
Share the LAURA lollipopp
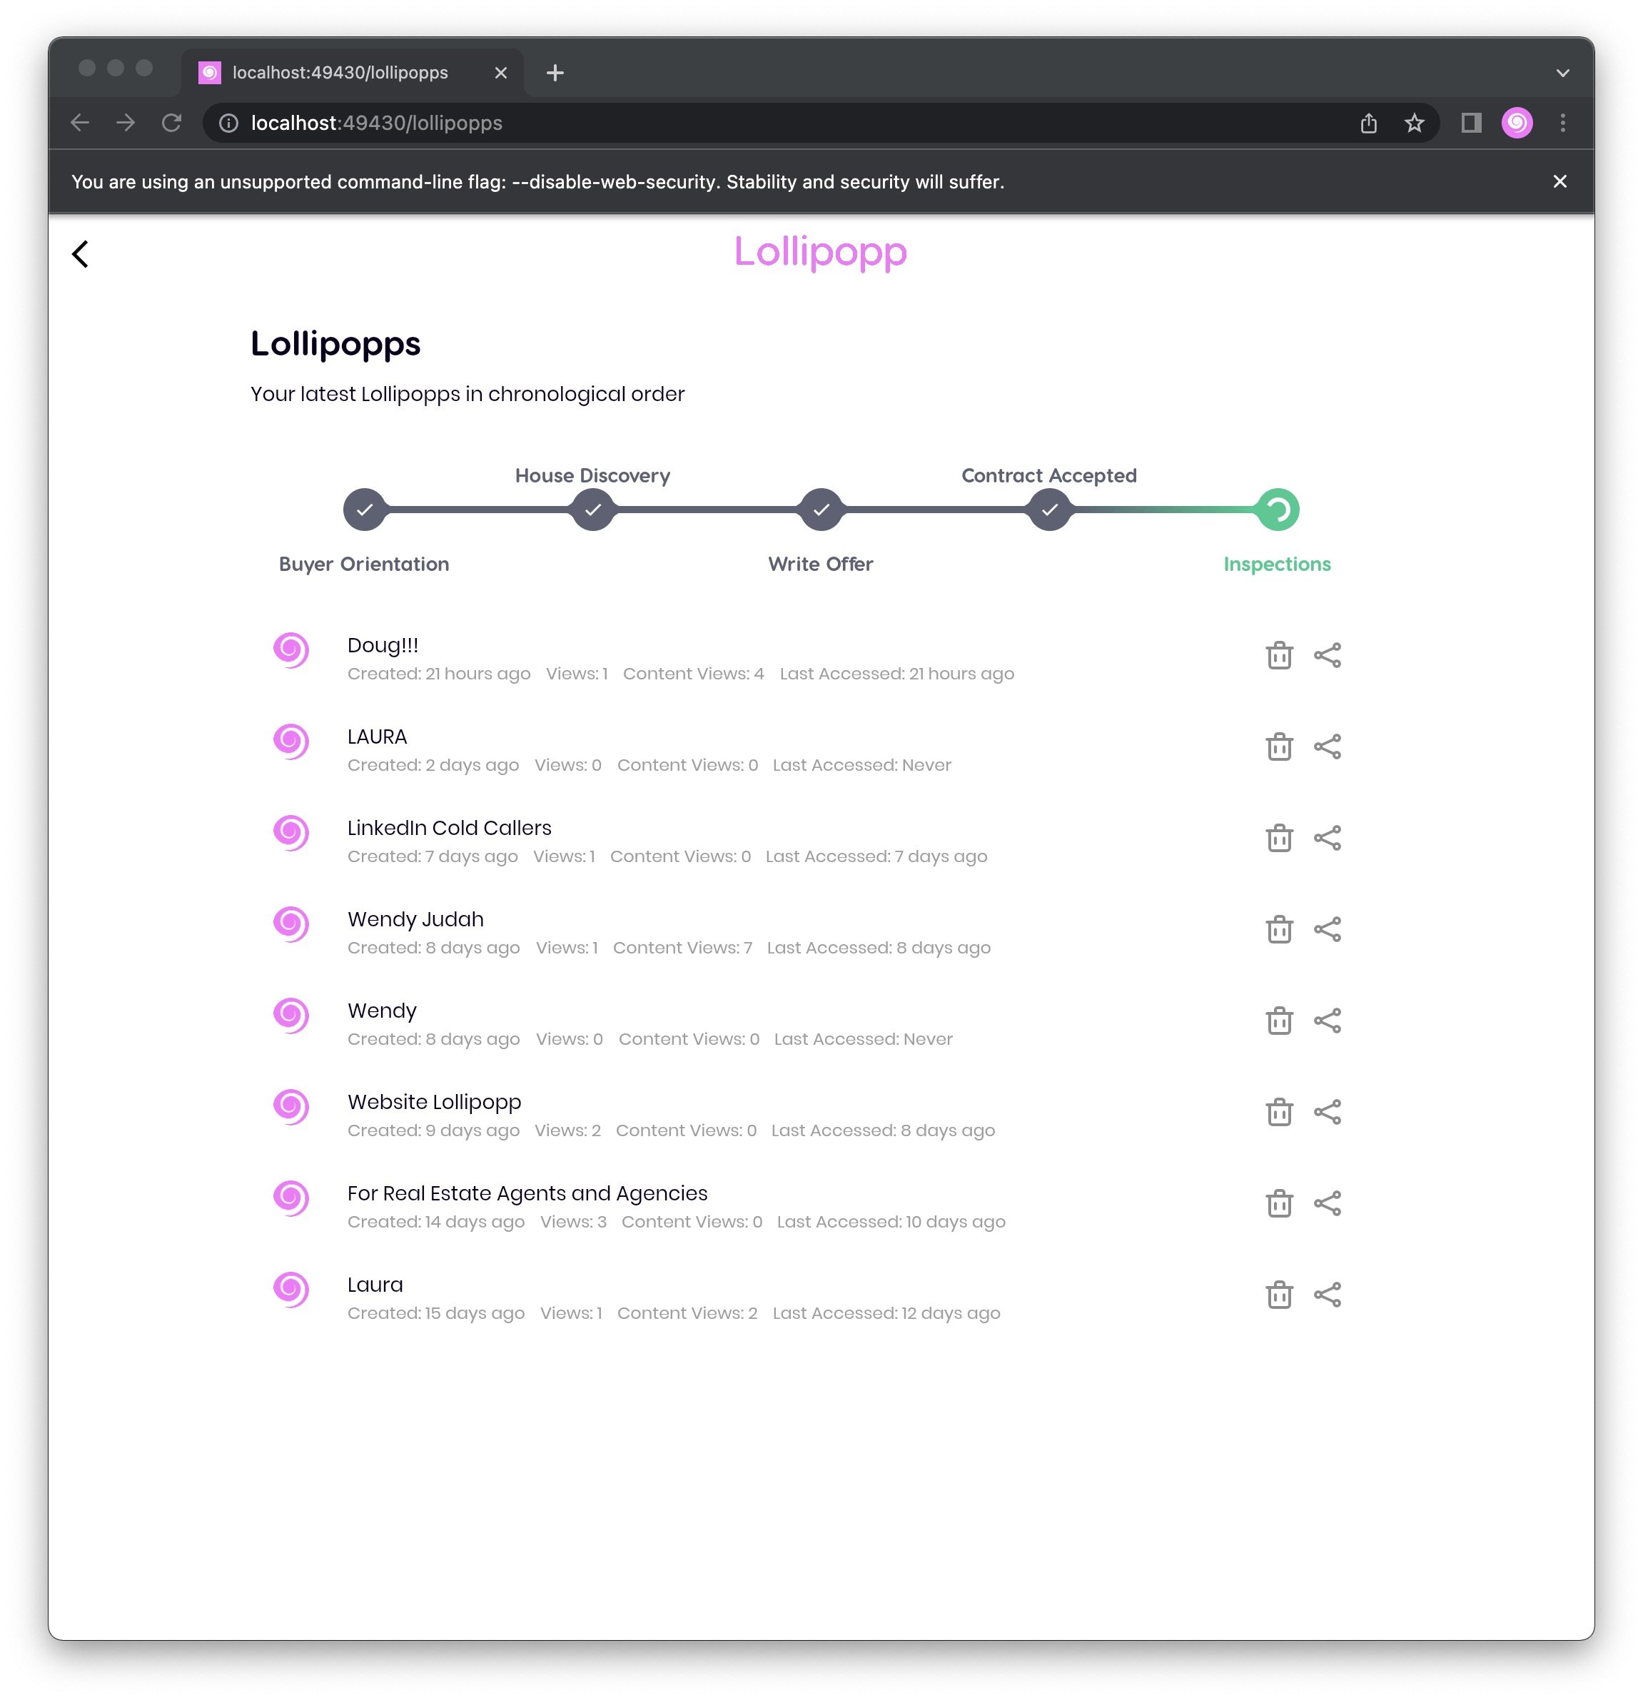(1328, 746)
